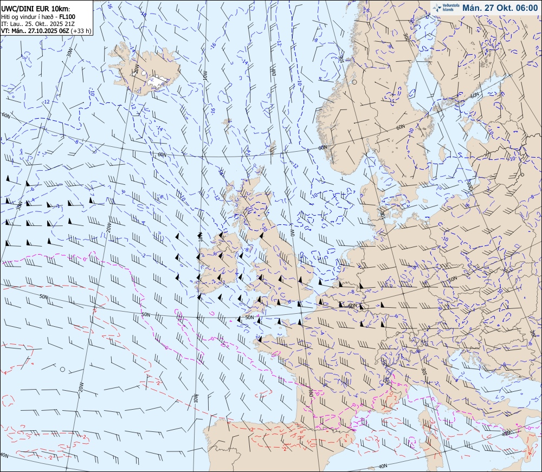The width and height of the screenshot is (542, 472).
Task: Click the white Vatnajökull glacier on Iceland
Action: (x=158, y=80)
